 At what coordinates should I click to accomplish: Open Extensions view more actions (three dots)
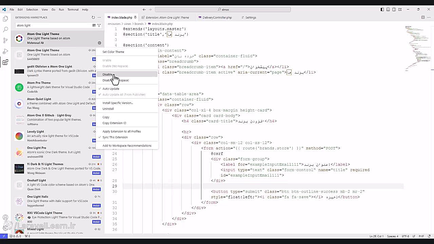pos(99,17)
